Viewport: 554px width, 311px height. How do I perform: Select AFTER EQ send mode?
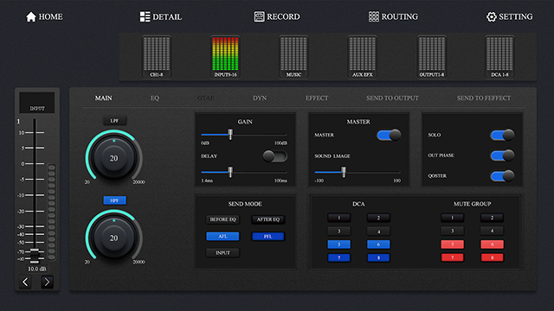pos(267,219)
